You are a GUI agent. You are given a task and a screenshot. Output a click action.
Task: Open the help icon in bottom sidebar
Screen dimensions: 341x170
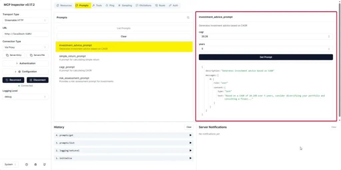27,164
